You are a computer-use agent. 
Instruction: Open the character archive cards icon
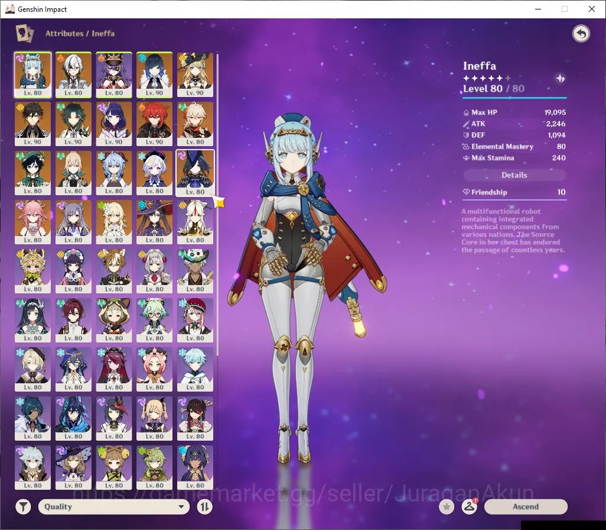(x=24, y=33)
